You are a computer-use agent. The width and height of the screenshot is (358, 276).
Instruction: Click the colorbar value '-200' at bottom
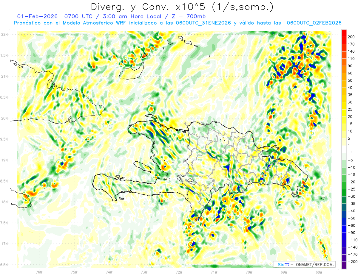point(353,261)
